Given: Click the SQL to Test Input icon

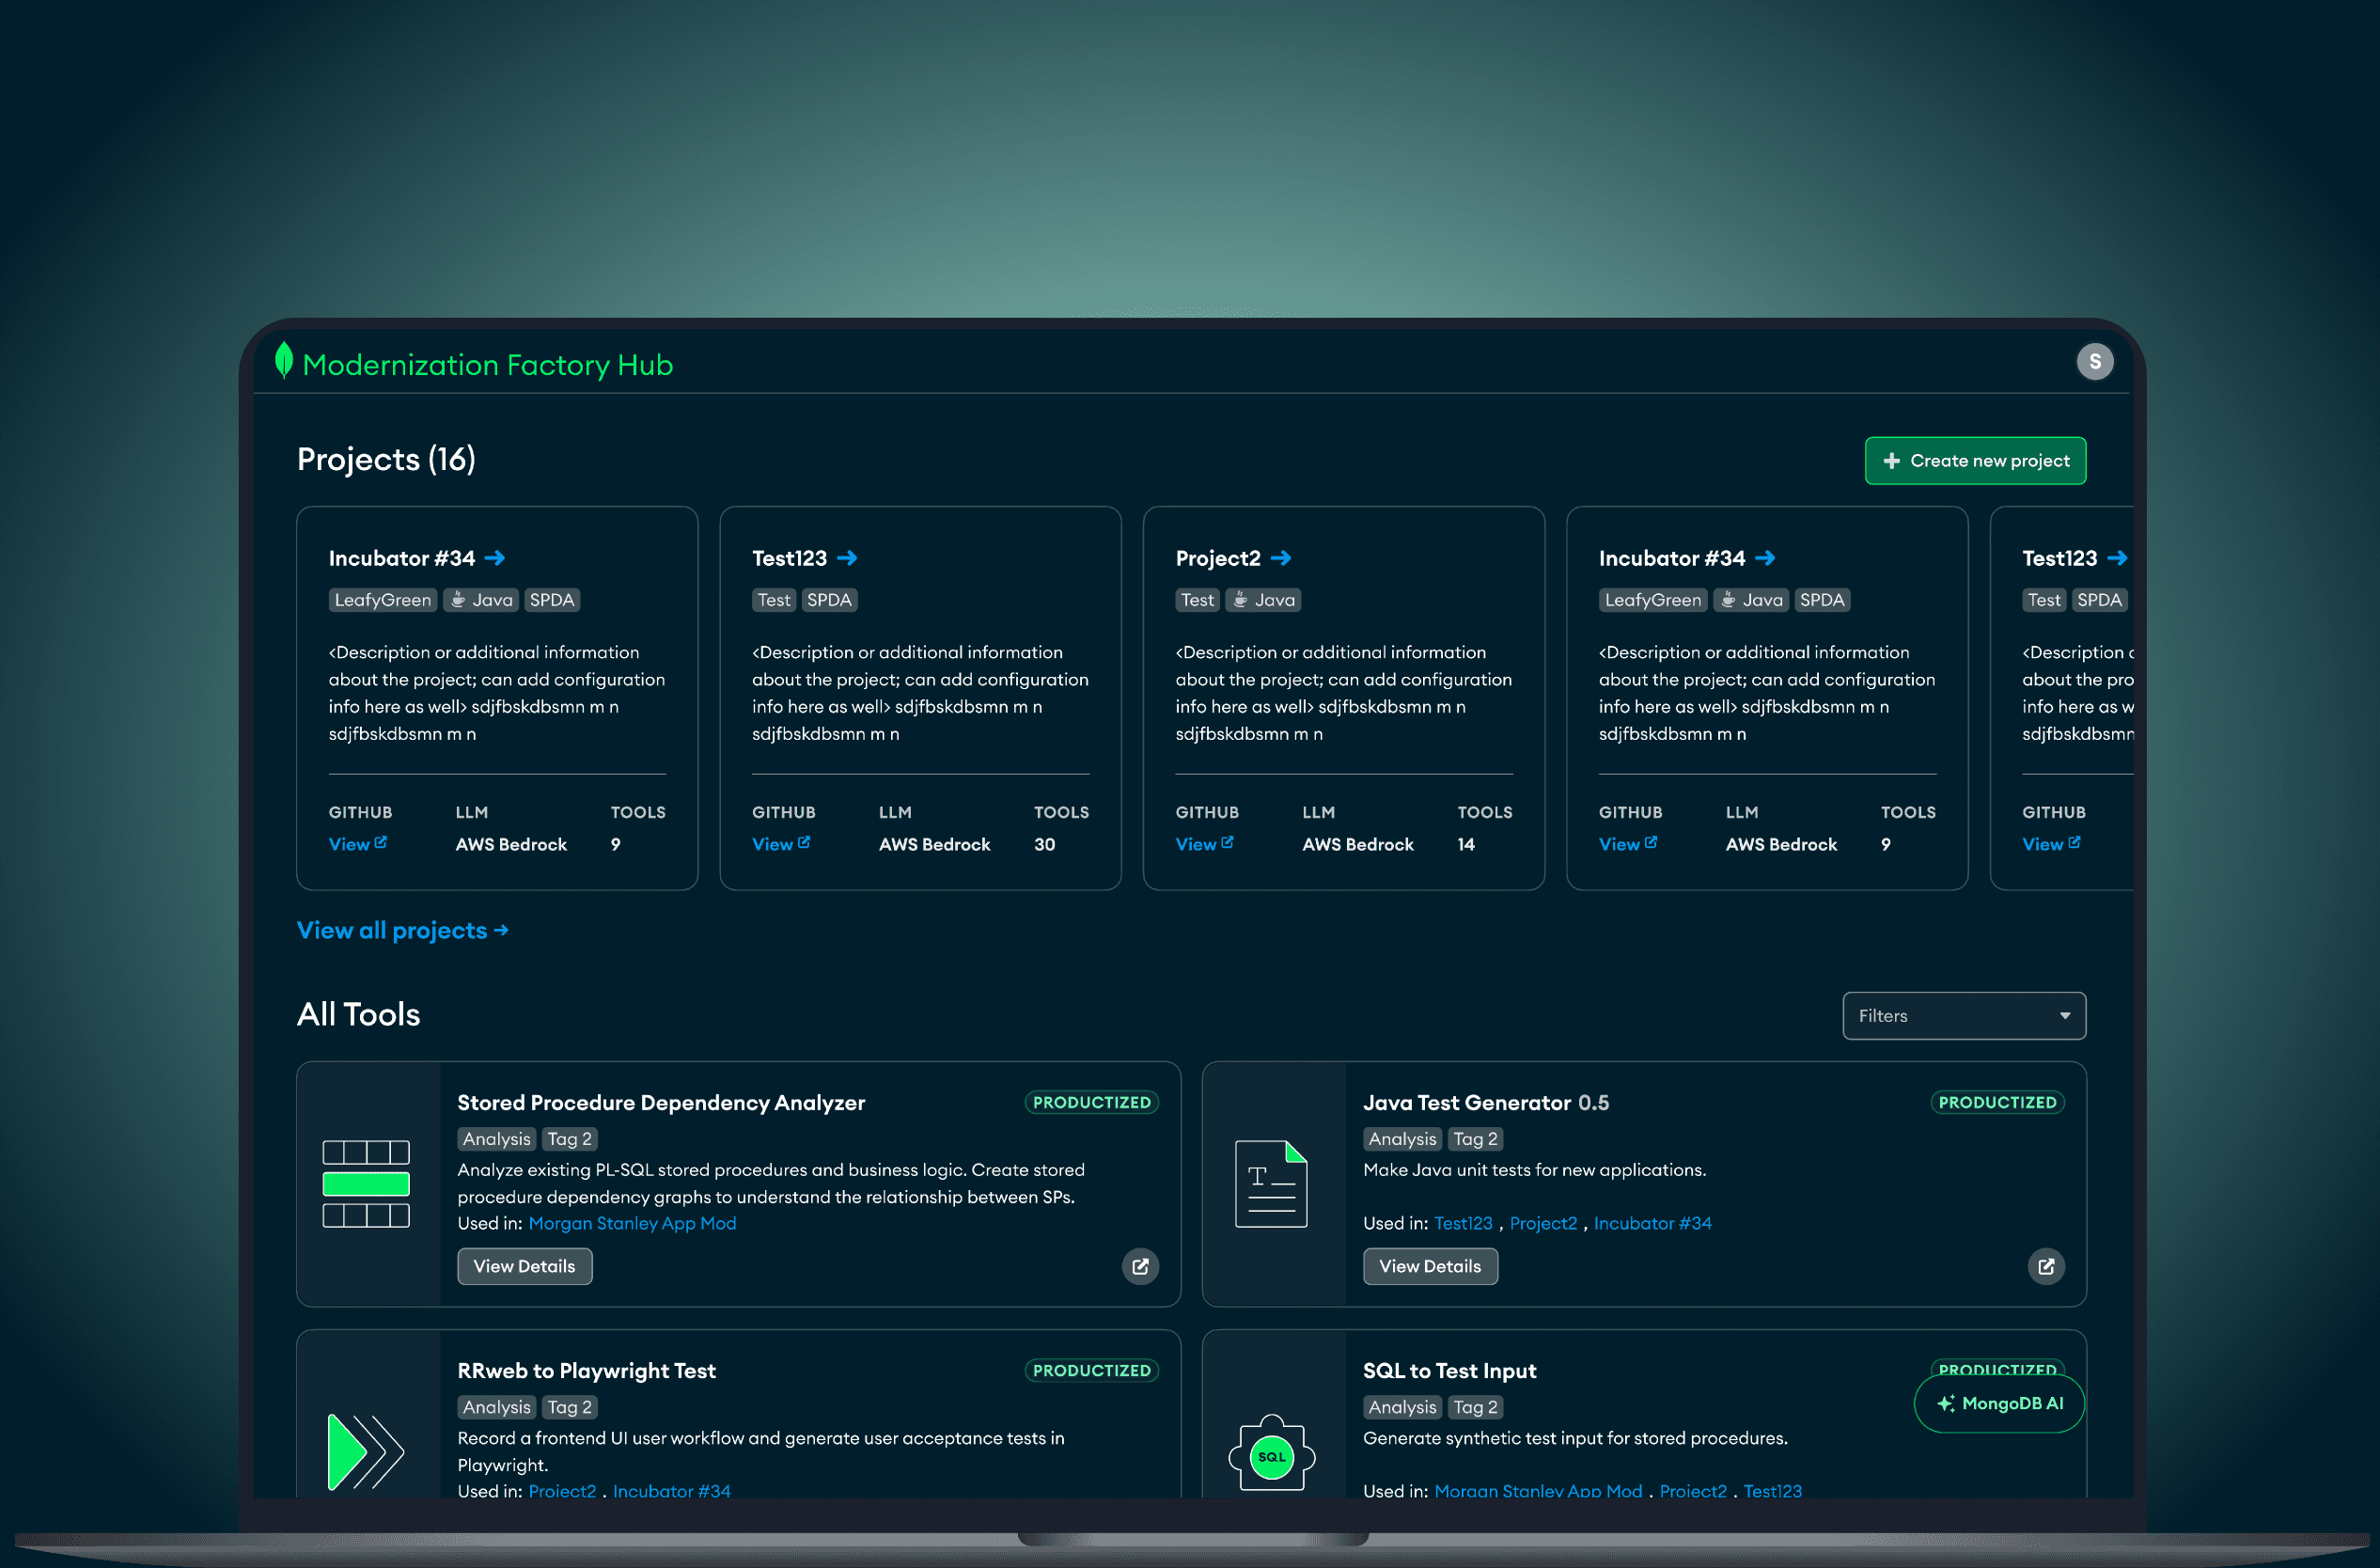Looking at the screenshot, I should coord(1271,1455).
